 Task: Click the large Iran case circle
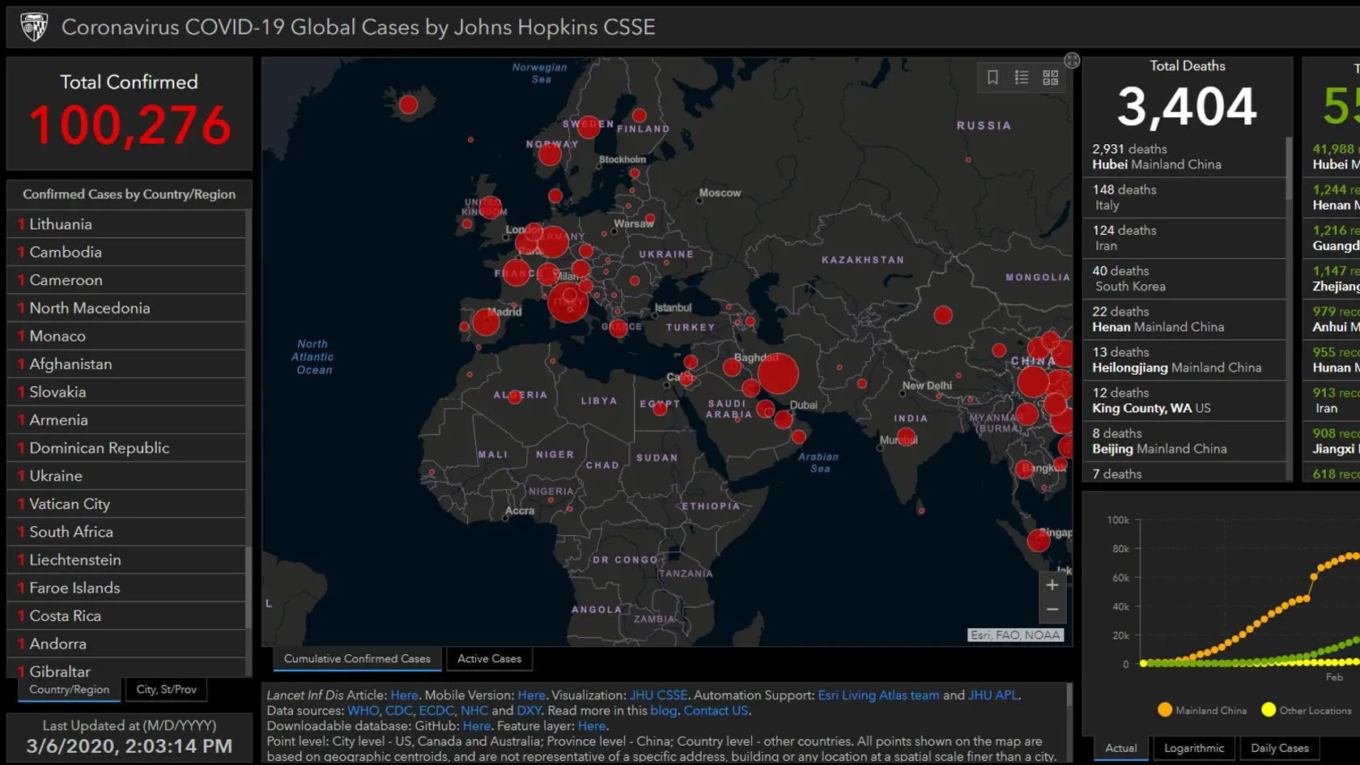point(778,373)
